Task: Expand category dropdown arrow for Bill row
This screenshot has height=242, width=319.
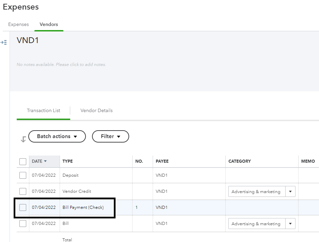Action: point(290,224)
